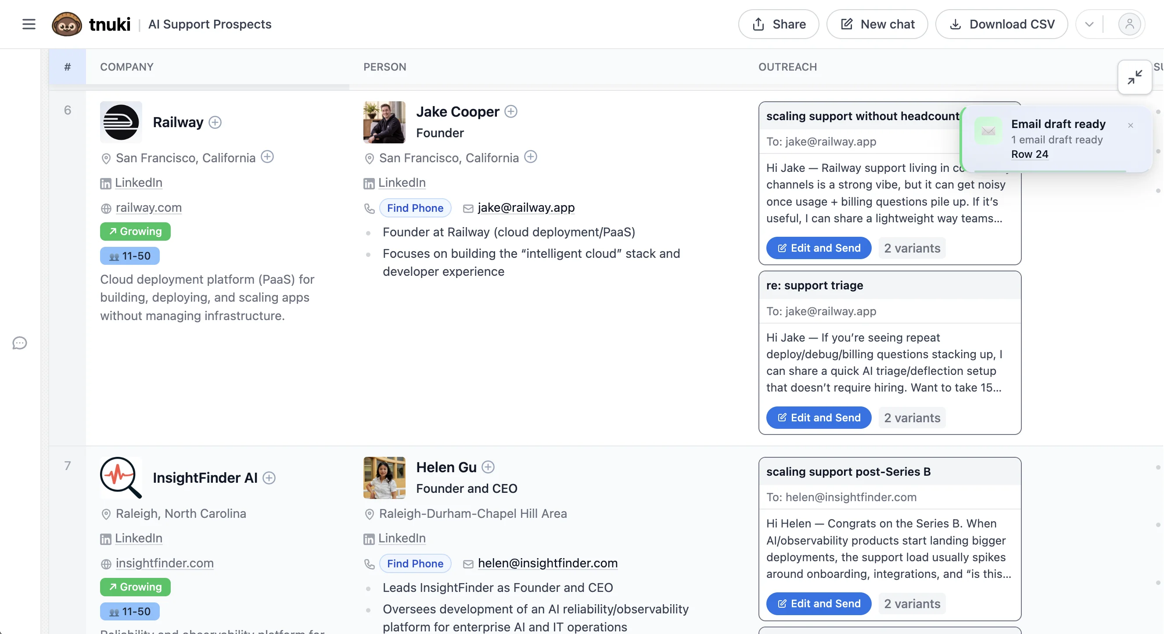Image resolution: width=1164 pixels, height=634 pixels.
Task: Open Jake Cooper's LinkedIn link
Action: 402,182
